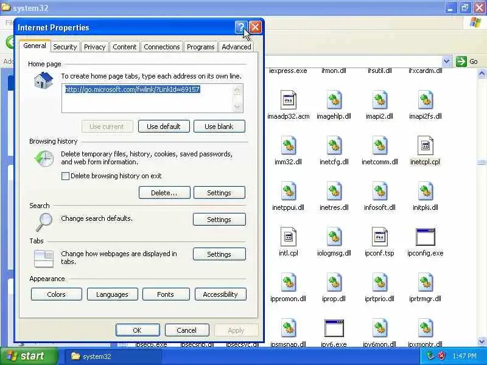Click the Go arrow icon in address bar

pos(461,61)
